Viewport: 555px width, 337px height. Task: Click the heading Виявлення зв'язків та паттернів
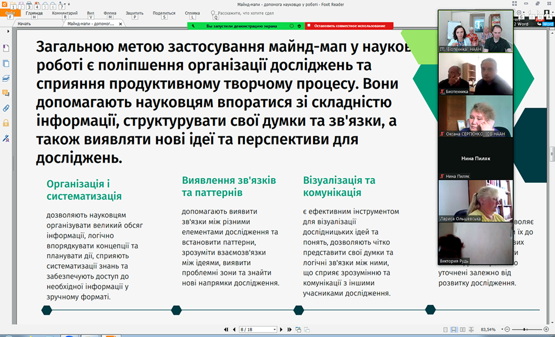click(x=229, y=186)
